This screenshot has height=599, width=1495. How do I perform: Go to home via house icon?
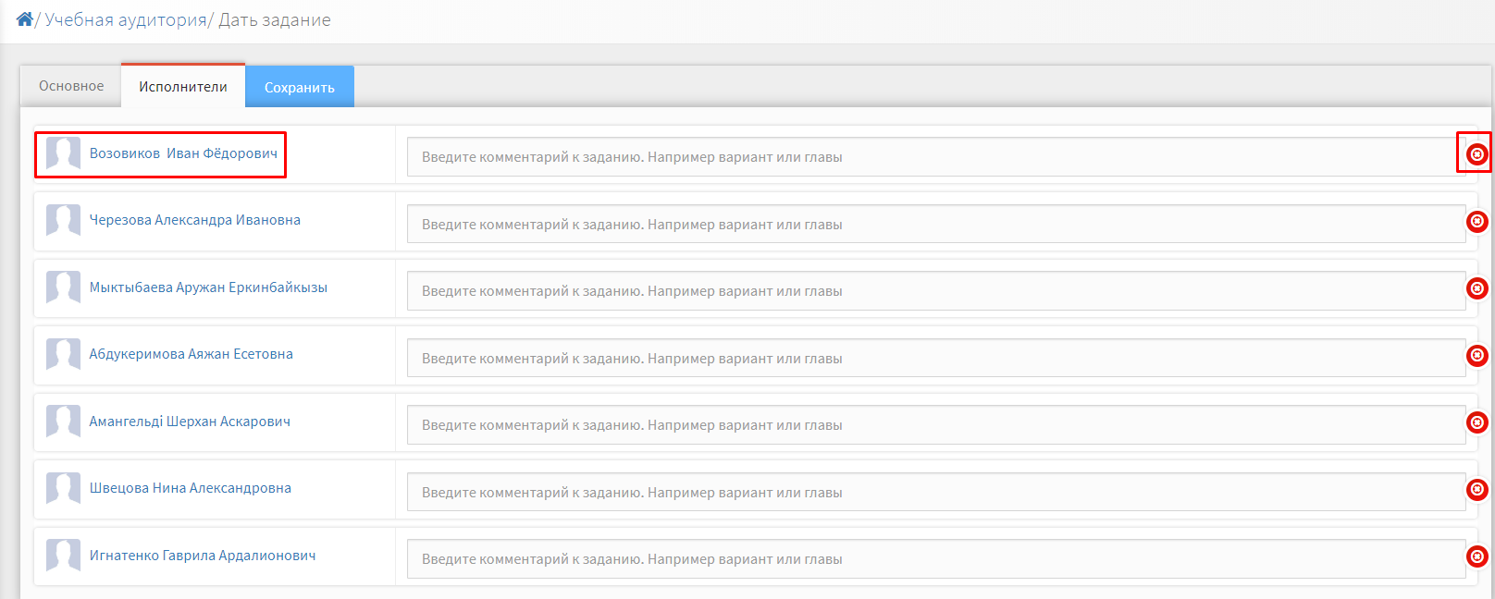click(25, 19)
